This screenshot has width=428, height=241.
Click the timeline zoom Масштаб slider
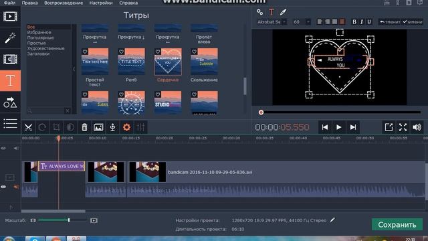pyautogui.click(x=62, y=220)
